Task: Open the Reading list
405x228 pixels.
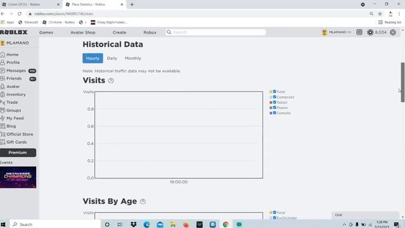Action: pyautogui.click(x=390, y=22)
